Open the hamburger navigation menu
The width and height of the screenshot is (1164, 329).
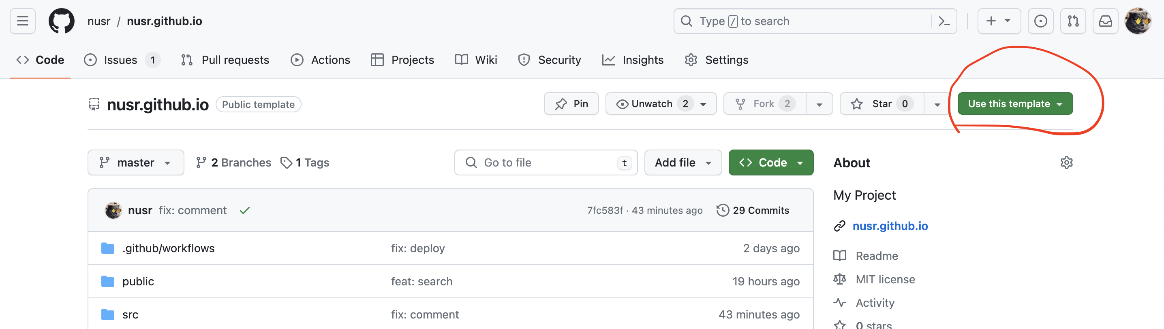(23, 21)
